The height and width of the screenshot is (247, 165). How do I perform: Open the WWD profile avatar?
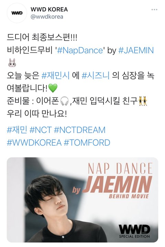[17, 13]
